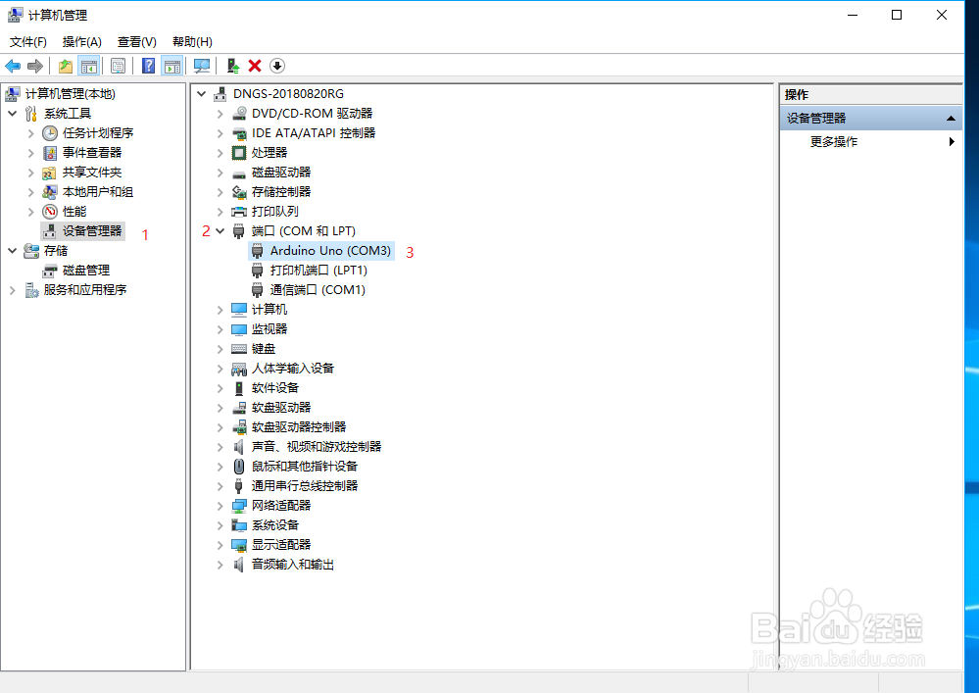Click the Update device driver icon
The image size is (979, 693).
[233, 66]
